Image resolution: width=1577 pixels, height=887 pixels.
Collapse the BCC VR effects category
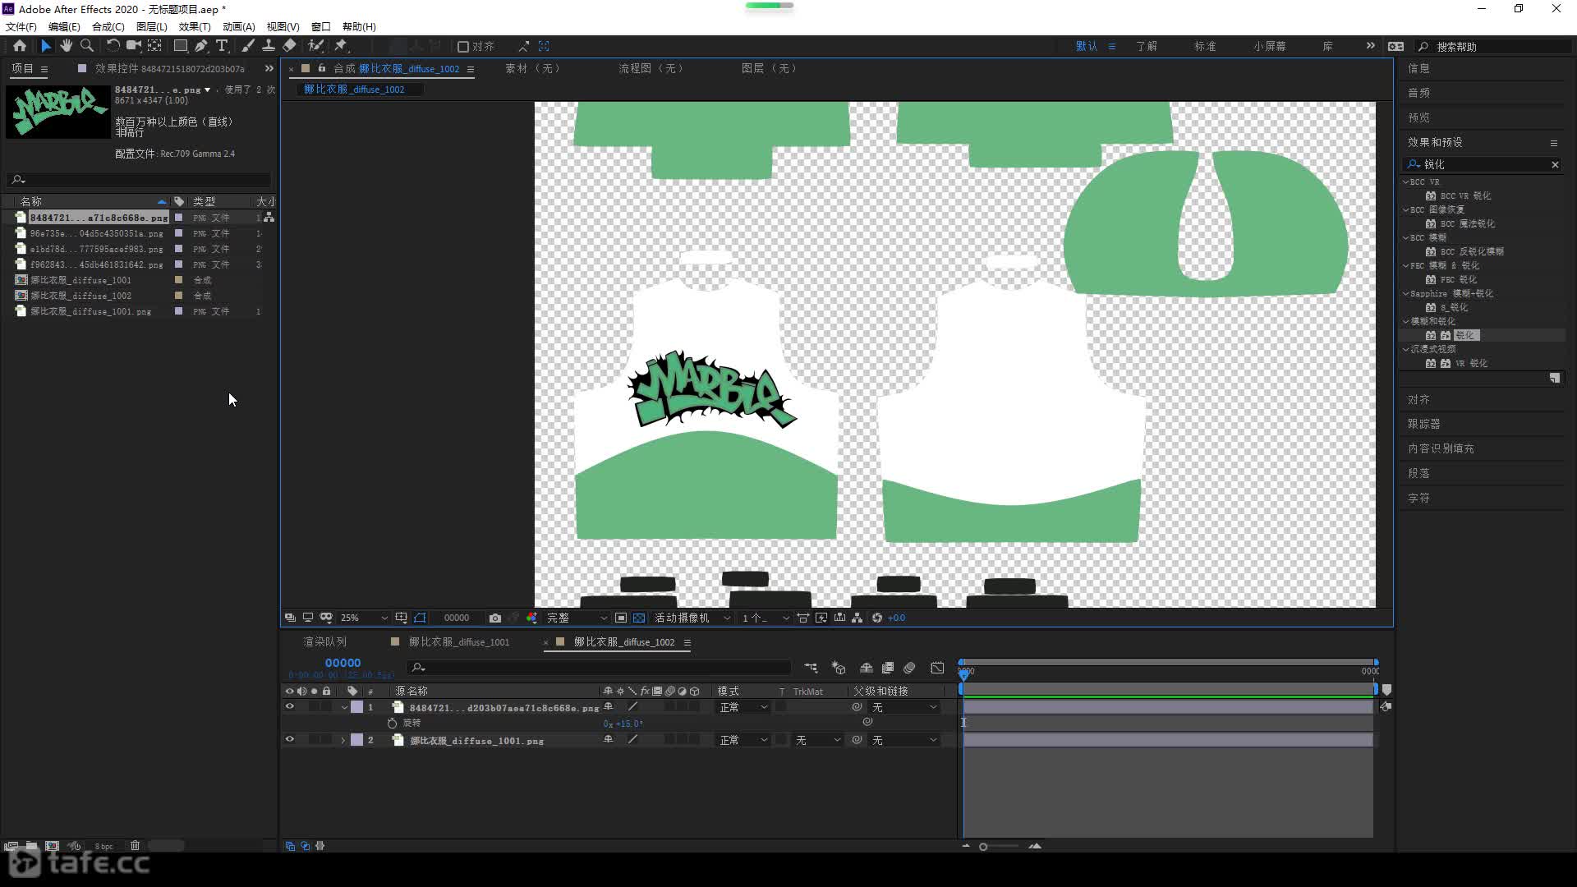1405,182
